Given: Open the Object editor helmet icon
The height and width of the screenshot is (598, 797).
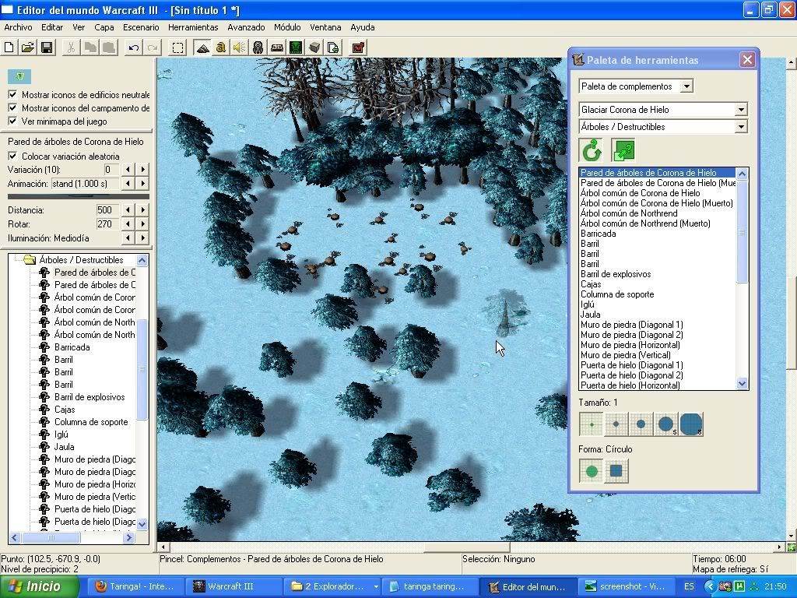Looking at the screenshot, I should (x=258, y=47).
